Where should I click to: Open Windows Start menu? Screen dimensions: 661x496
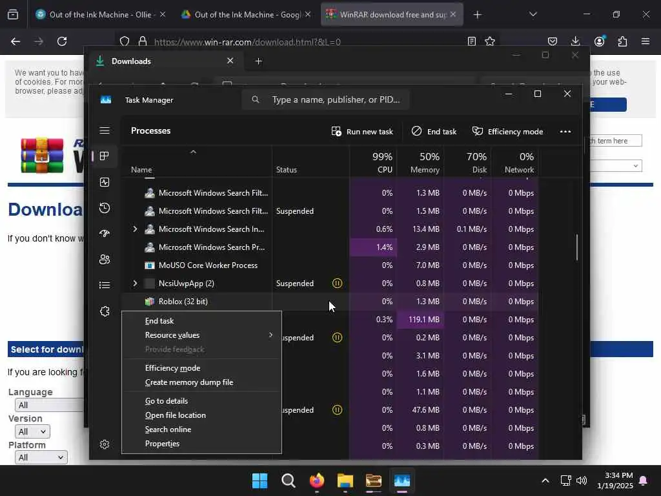click(259, 480)
